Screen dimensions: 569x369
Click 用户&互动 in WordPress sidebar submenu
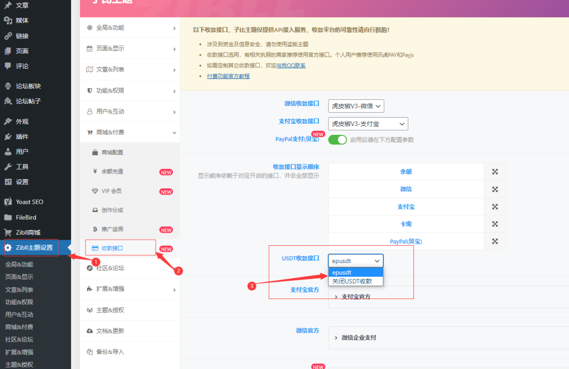[19, 315]
